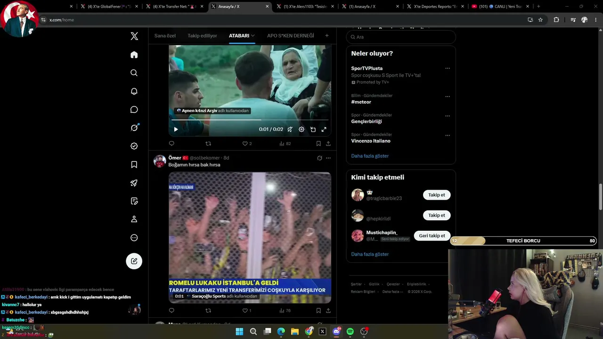Open more options for Vincenzo Italiano trend
Screen dimensions: 603x339
pyautogui.click(x=448, y=135)
